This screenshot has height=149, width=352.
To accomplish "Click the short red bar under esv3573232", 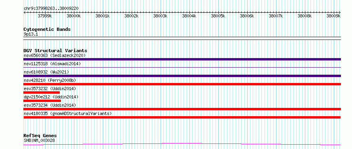I will (42, 92).
